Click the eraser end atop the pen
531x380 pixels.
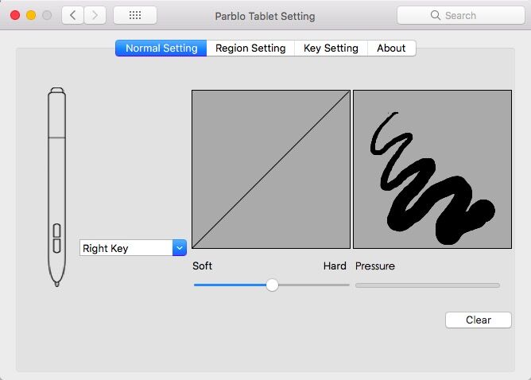click(x=57, y=90)
